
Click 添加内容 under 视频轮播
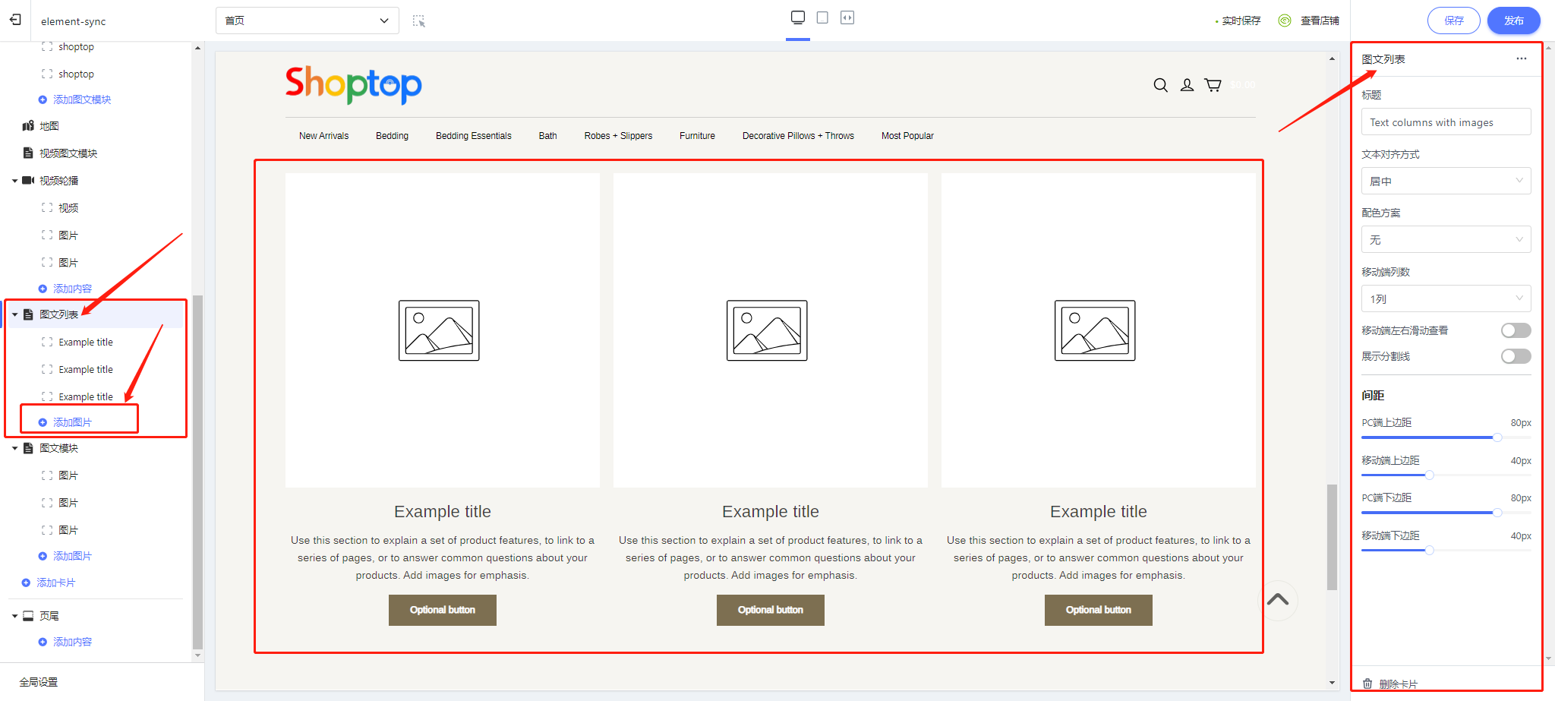pyautogui.click(x=72, y=289)
